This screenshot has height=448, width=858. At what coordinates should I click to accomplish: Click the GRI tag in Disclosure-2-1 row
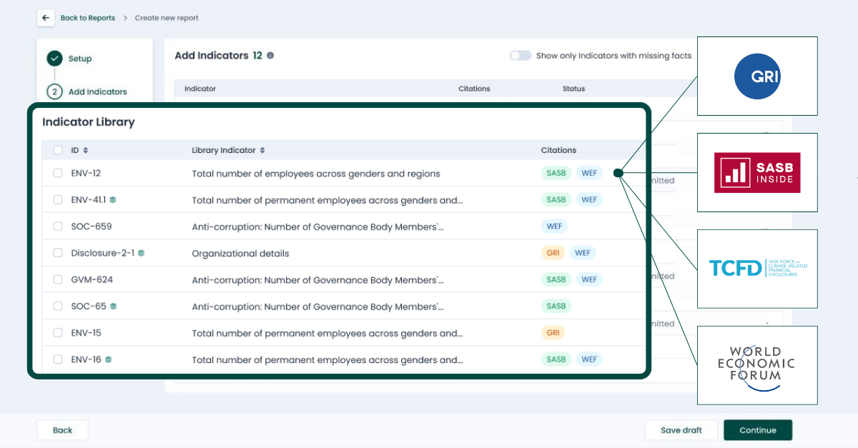[x=553, y=253]
